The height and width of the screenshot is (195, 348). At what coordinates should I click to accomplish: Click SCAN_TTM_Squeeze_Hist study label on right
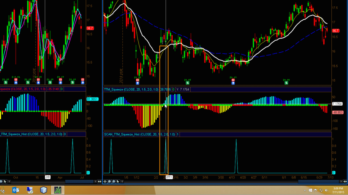[x=140, y=134]
